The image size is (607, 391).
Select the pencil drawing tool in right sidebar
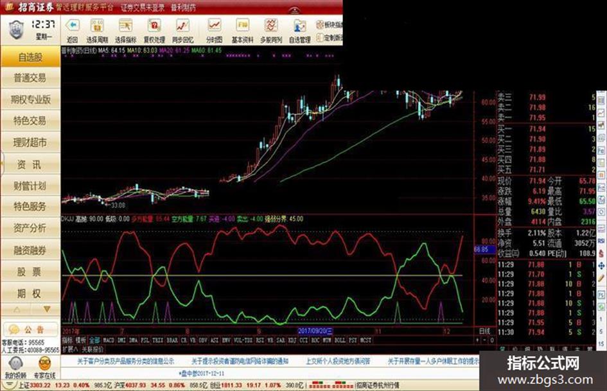coord(601,278)
